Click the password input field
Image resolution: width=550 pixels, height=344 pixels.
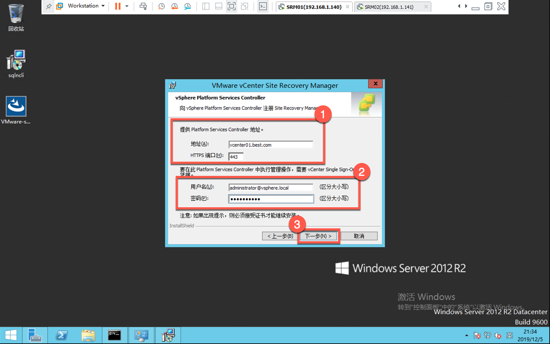(271, 199)
